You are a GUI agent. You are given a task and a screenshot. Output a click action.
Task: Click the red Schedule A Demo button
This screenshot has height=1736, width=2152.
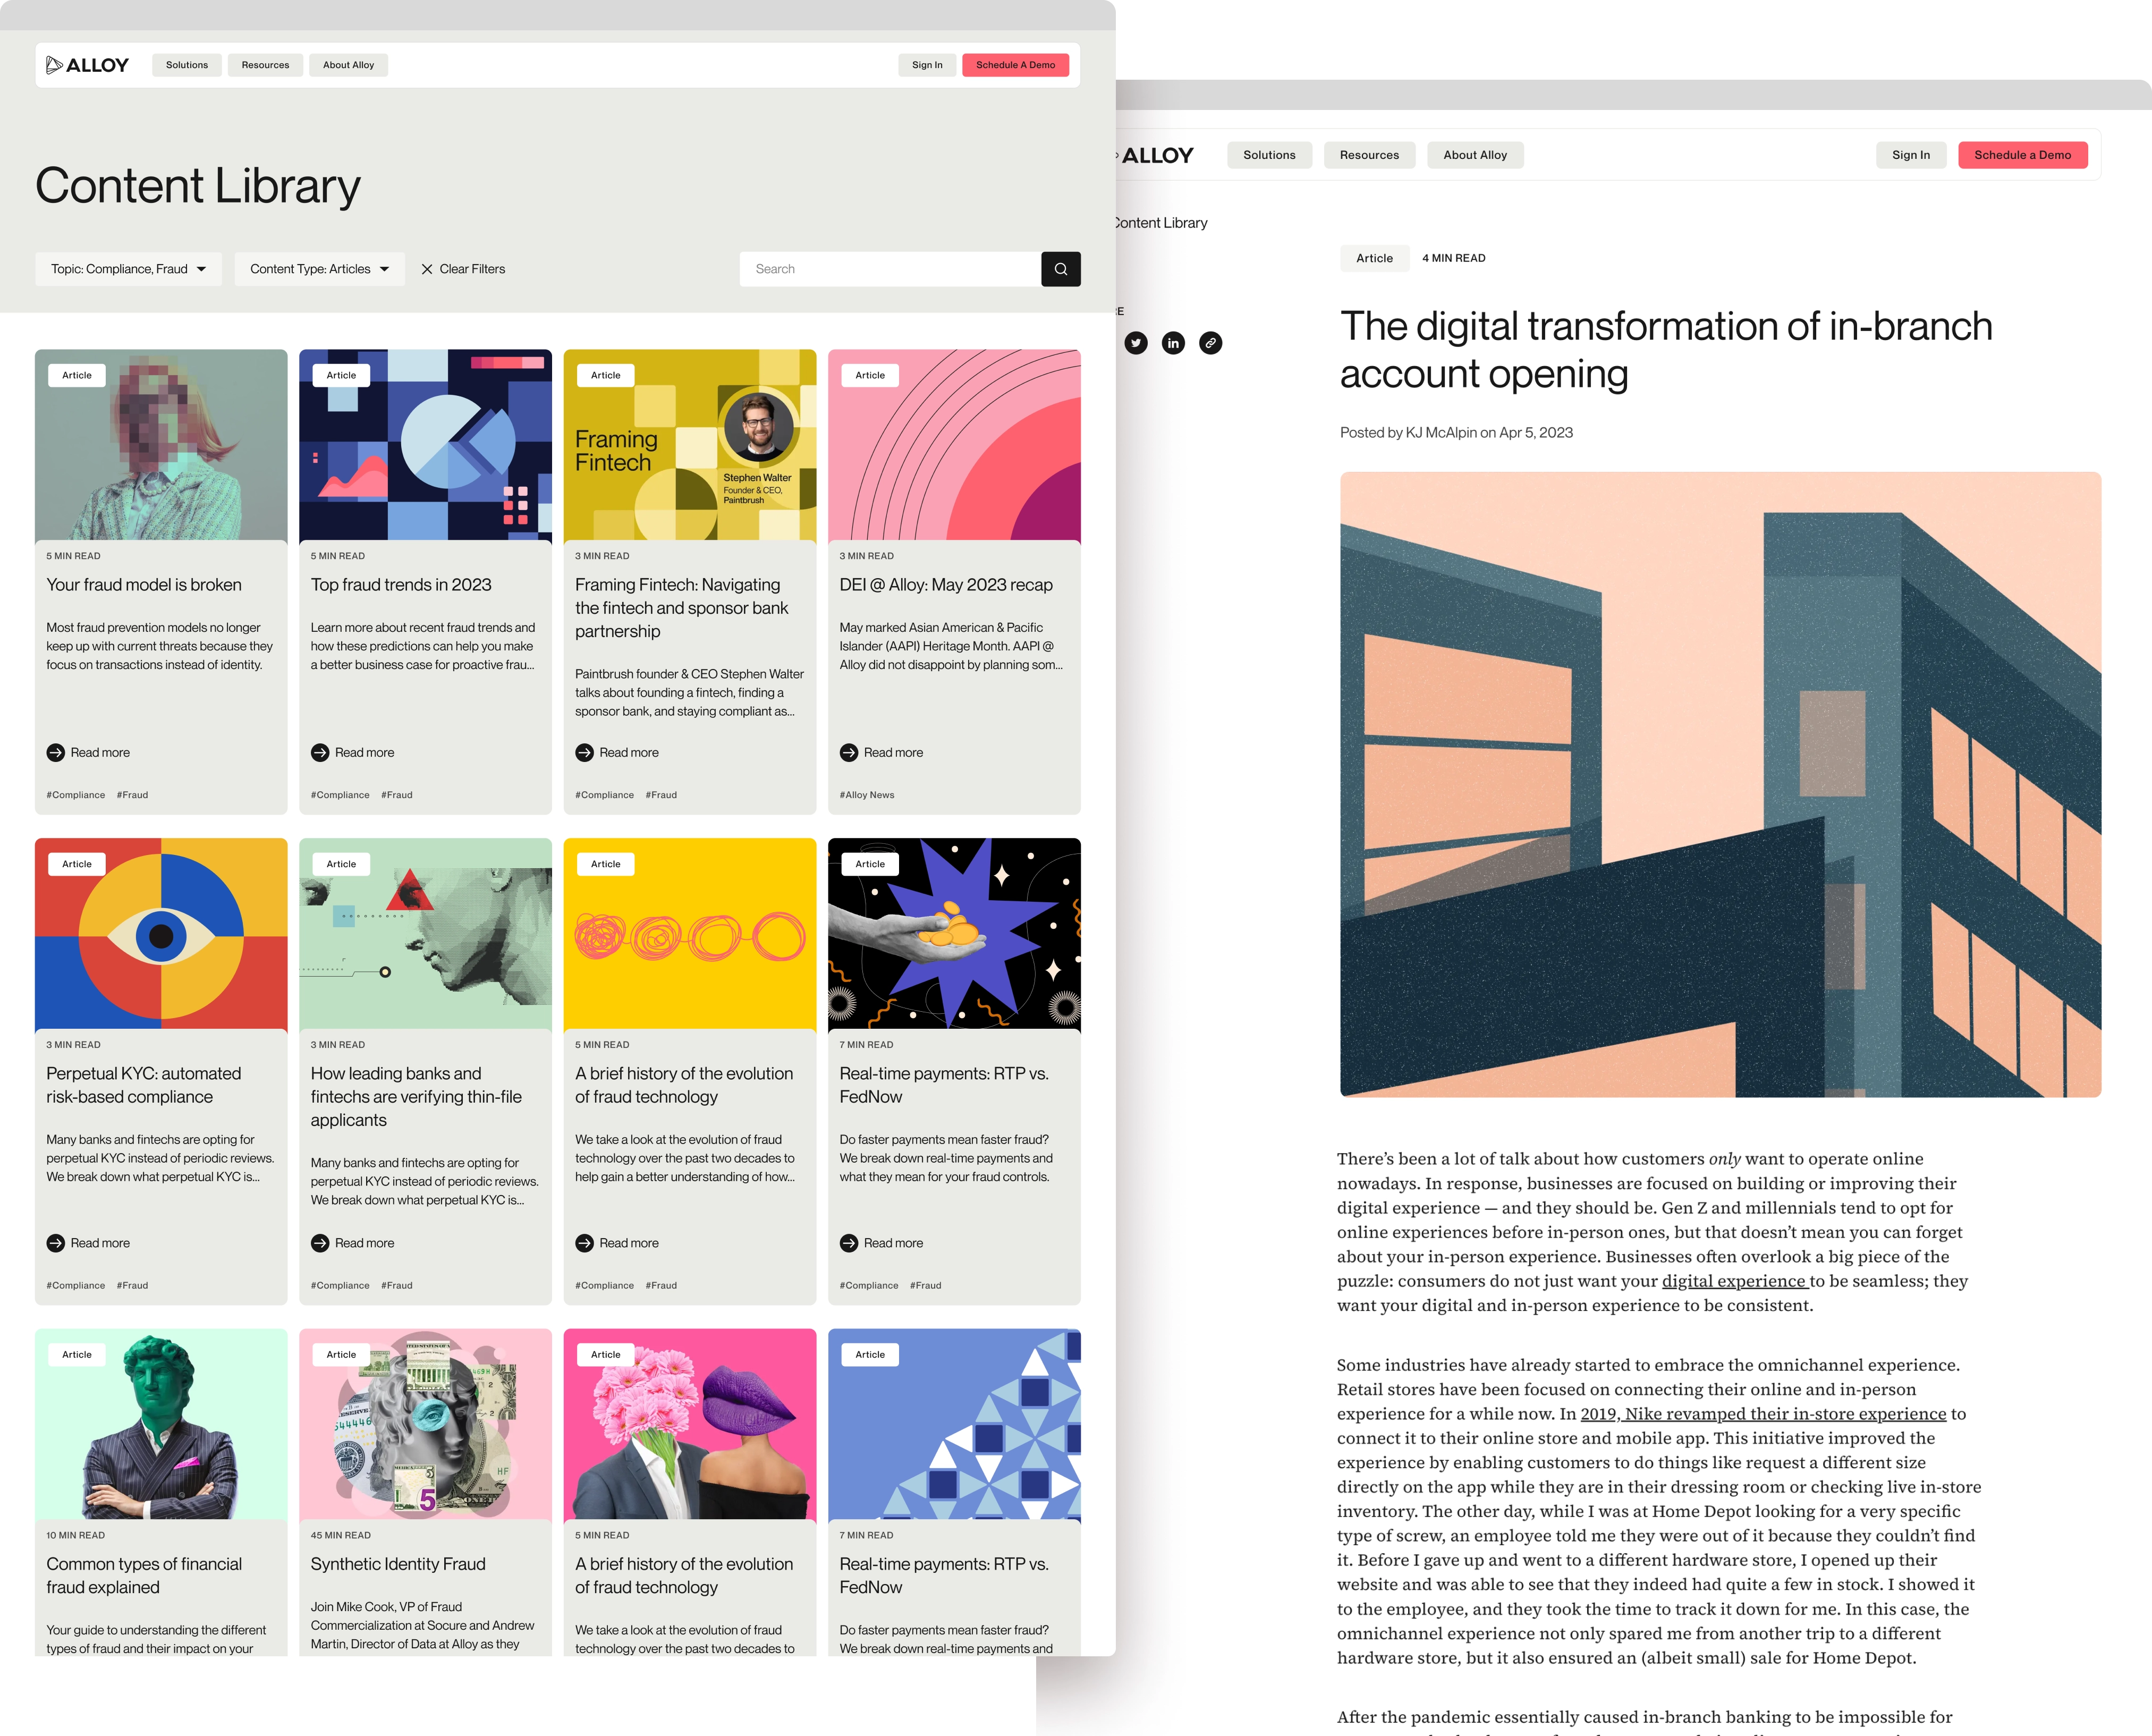tap(1015, 65)
